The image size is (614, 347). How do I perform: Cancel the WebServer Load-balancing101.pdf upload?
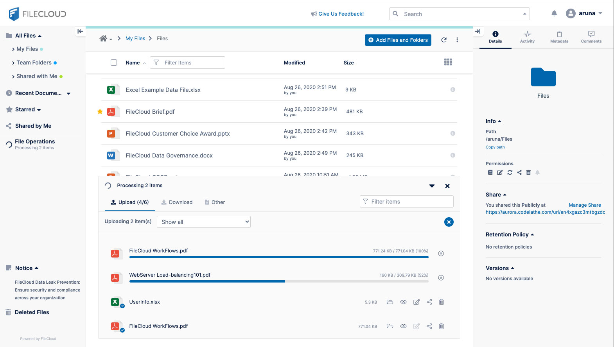point(441,278)
